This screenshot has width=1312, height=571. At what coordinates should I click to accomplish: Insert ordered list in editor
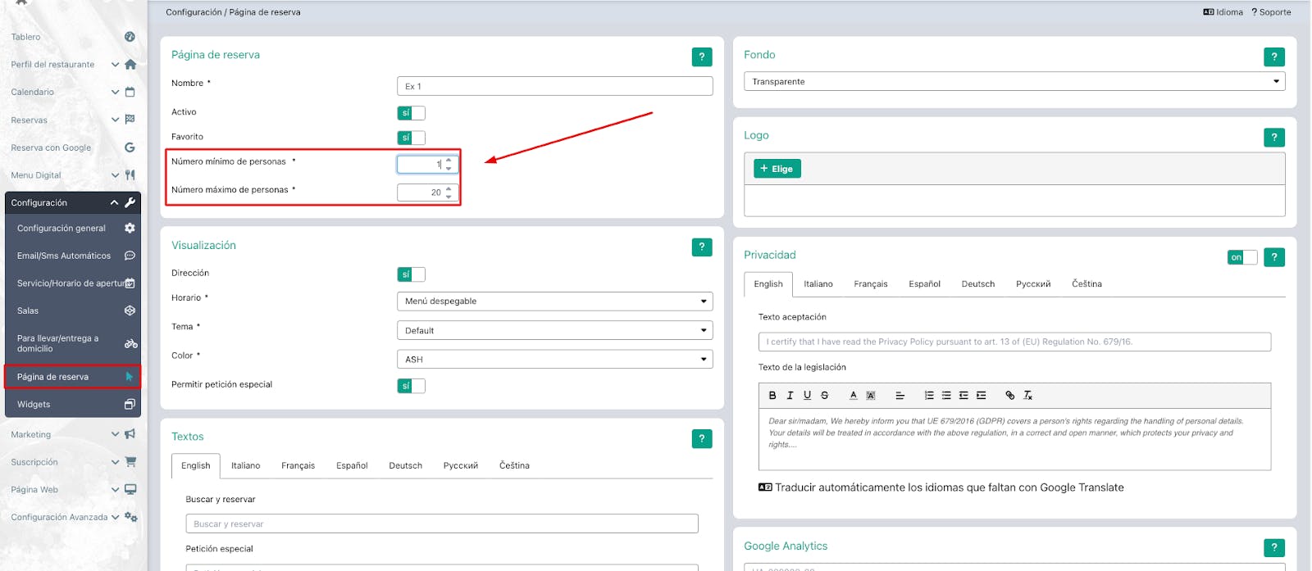coord(929,396)
